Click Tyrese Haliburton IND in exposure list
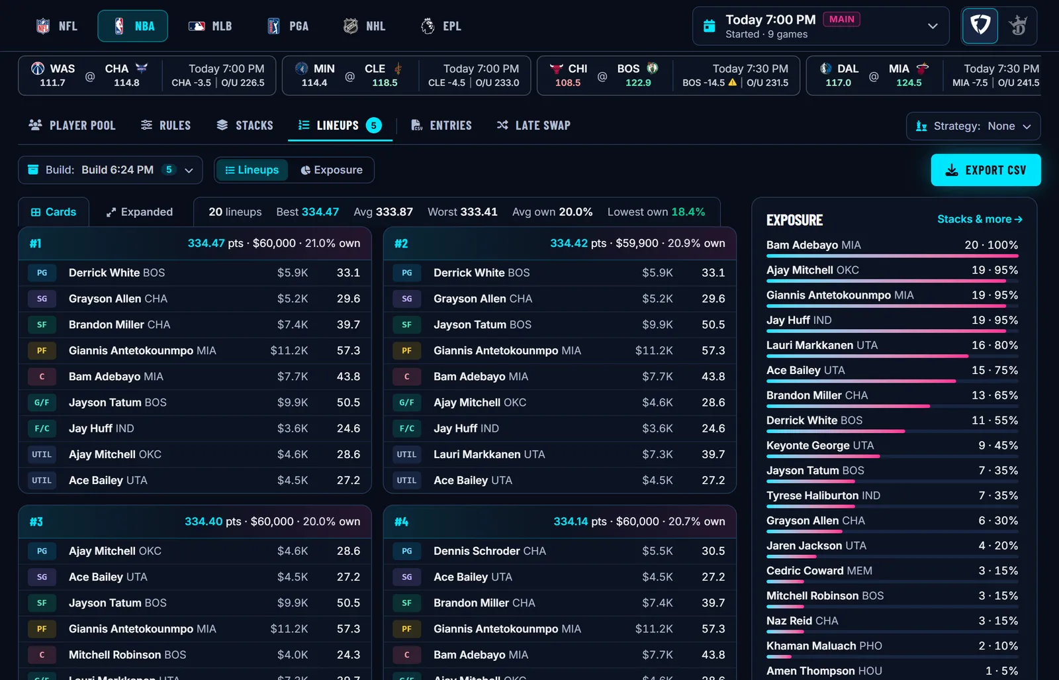The width and height of the screenshot is (1059, 680). [x=823, y=495]
